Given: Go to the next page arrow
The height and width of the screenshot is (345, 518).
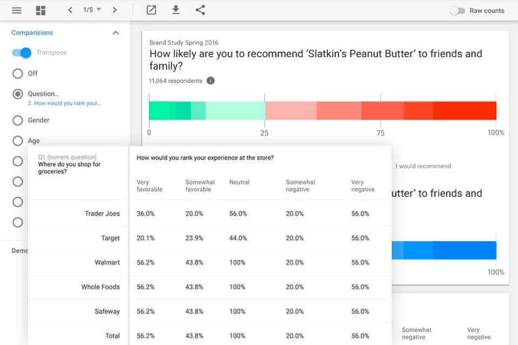Looking at the screenshot, I should [114, 10].
